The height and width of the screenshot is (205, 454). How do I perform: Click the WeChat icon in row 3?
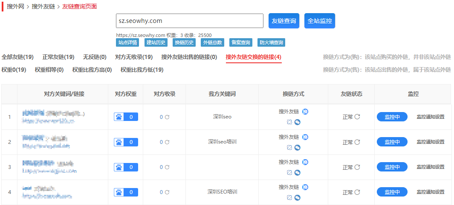tap(298, 172)
